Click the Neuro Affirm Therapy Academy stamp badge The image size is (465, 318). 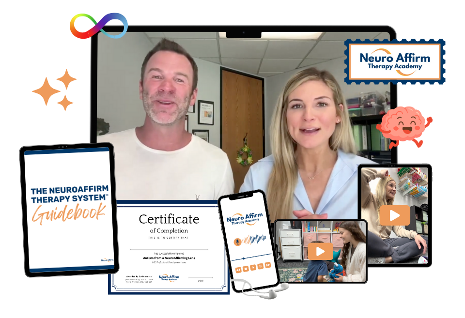(x=395, y=61)
